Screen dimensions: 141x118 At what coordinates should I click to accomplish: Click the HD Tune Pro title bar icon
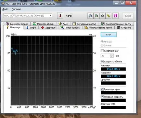(x=3, y=4)
